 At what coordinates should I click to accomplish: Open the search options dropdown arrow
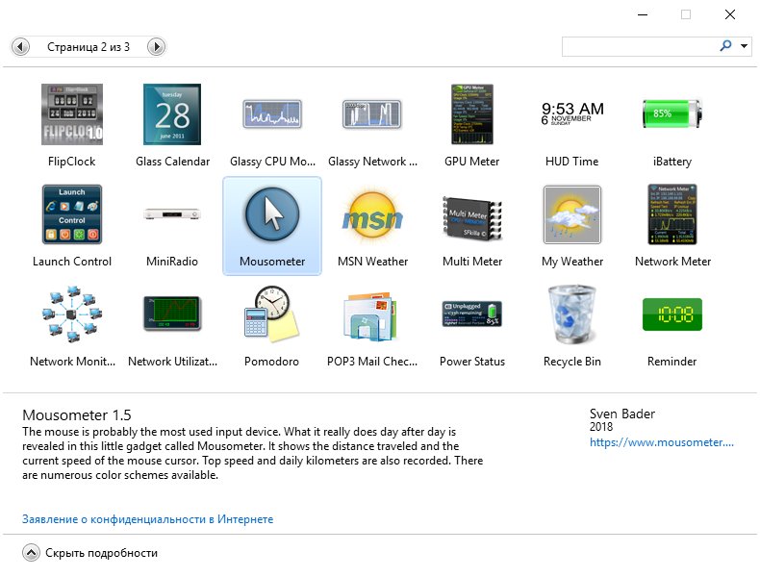(x=744, y=46)
